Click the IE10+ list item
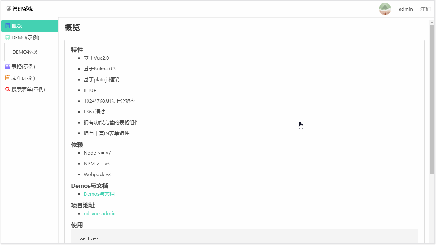 tap(90, 90)
